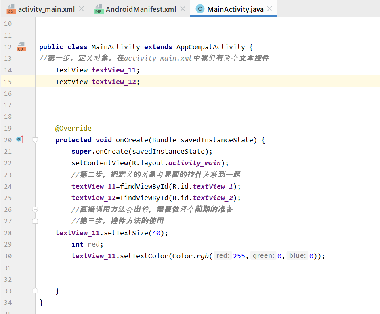Click the closing fold marker at line 33
This screenshot has height=314, width=380.
pos(35,291)
